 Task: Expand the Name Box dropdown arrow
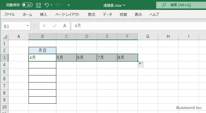pos(28,26)
